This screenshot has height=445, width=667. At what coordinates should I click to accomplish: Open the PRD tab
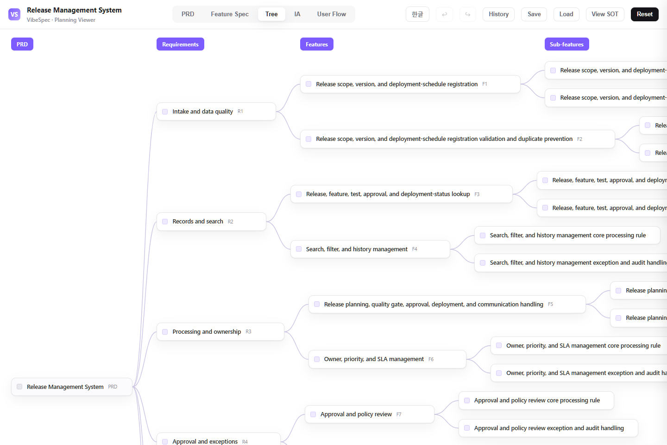tap(188, 14)
